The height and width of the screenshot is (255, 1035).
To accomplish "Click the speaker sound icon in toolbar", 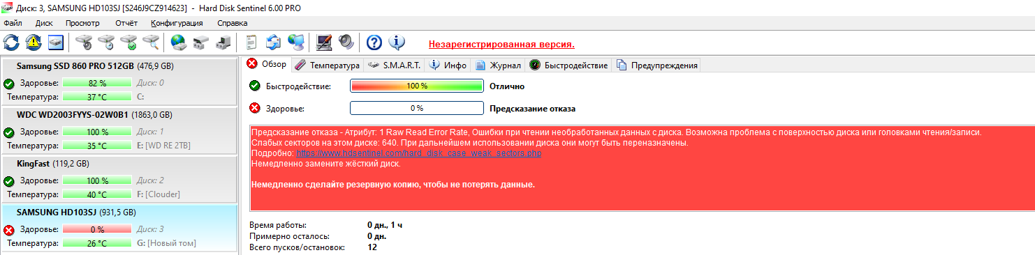I will 346,42.
